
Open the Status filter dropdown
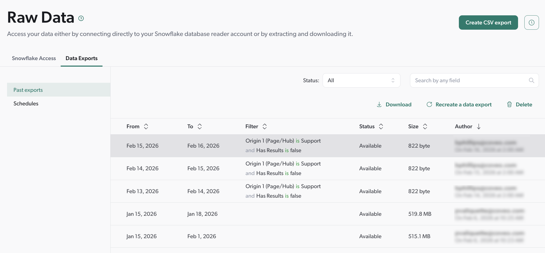[361, 80]
